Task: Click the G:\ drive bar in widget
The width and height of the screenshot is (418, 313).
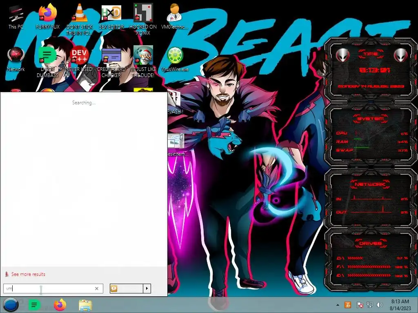Action: pos(369,276)
